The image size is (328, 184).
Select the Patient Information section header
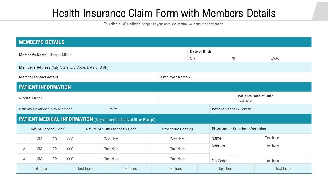tap(45, 87)
